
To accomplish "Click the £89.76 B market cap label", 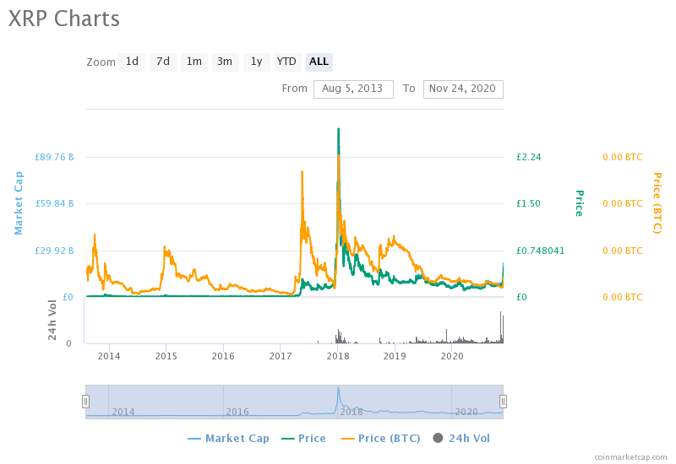I will tap(54, 157).
